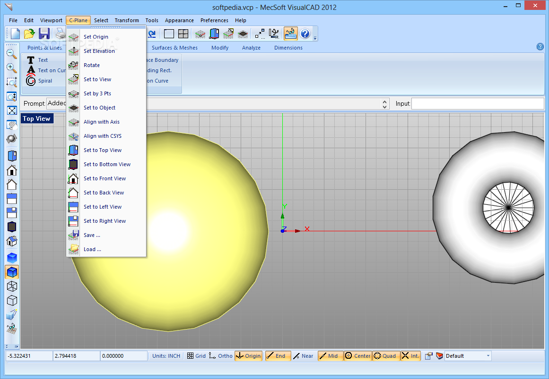The height and width of the screenshot is (379, 549).
Task: Click the Open file folder icon
Action: click(29, 34)
